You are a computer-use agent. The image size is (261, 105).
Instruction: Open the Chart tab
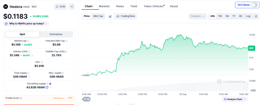[x=89, y=6]
